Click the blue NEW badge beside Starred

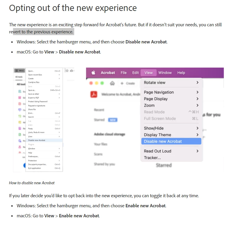click(113, 120)
